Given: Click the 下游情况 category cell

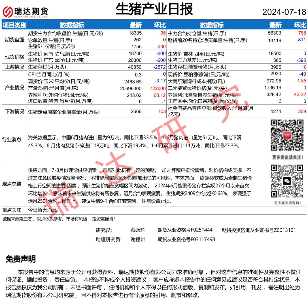Looking at the screenshot, I should coord(14,112).
